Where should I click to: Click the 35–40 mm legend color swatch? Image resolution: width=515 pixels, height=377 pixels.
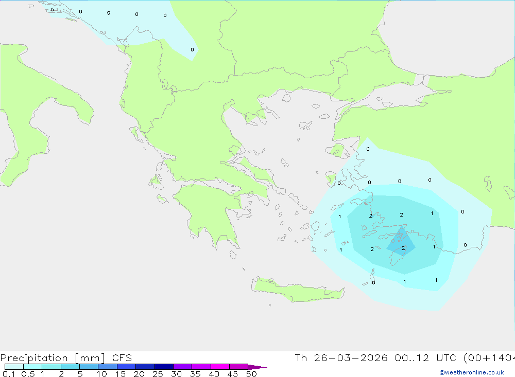201,367
